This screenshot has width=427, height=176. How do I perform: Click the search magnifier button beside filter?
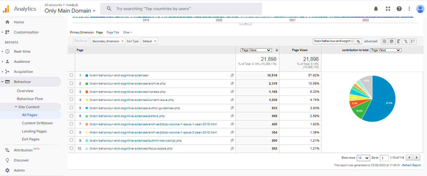pos(358,41)
